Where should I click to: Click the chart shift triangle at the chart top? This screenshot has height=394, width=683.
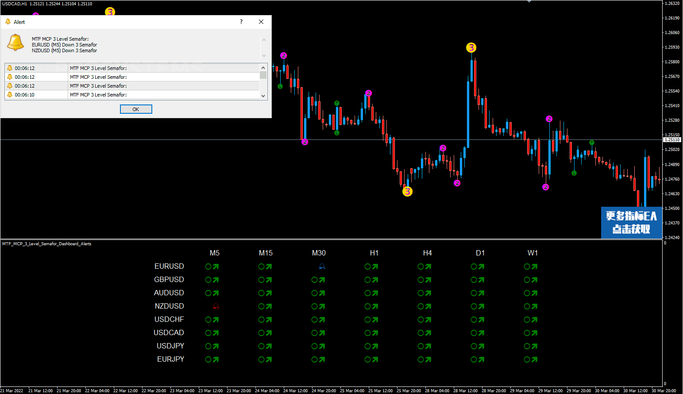(x=529, y=2)
